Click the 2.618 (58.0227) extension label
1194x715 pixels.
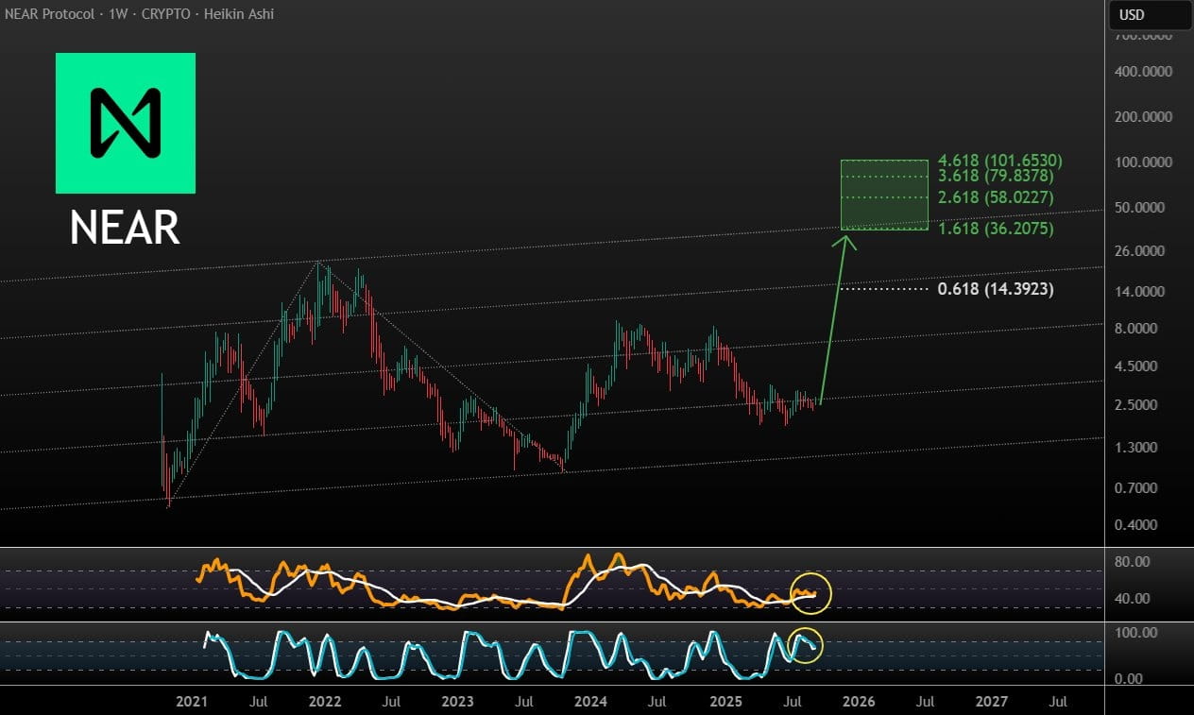pos(996,197)
